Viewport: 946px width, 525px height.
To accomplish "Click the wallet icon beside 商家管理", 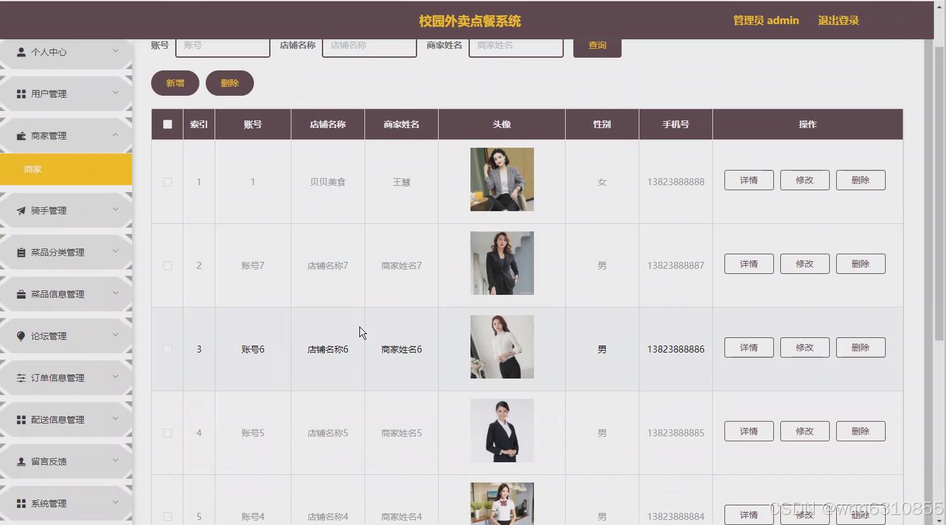I will coord(21,136).
